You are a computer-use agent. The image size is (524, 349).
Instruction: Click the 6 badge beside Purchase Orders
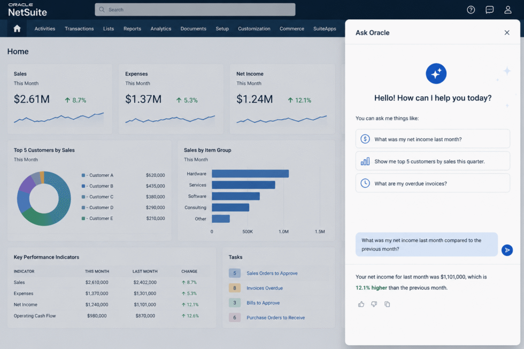[x=235, y=317]
